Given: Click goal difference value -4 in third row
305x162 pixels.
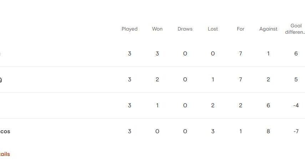Looking at the screenshot, I should [x=296, y=106].
